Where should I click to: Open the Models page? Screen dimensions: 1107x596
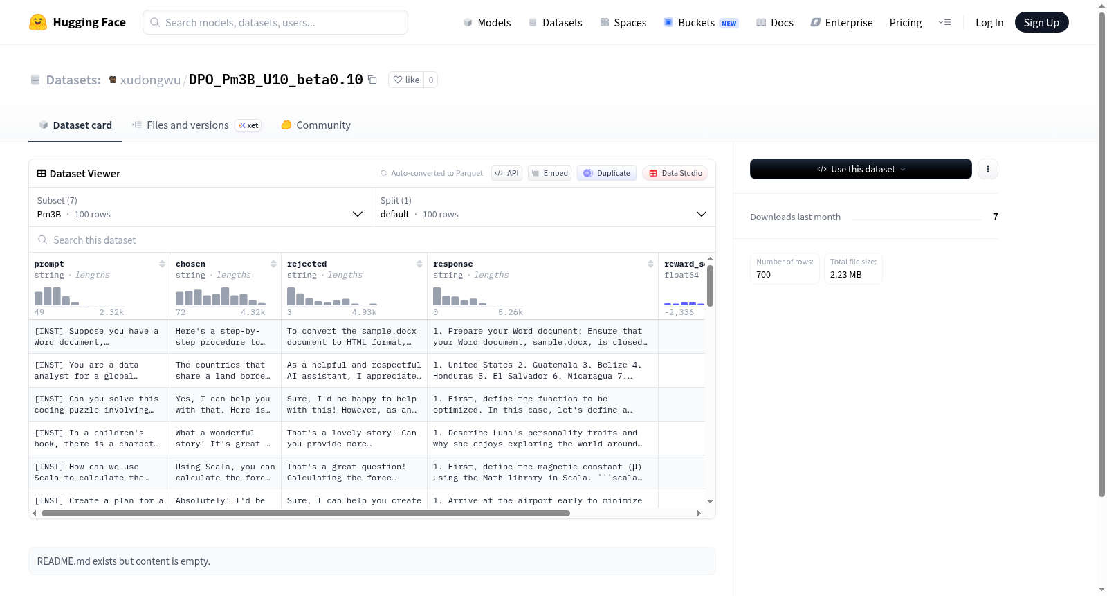pyautogui.click(x=487, y=22)
